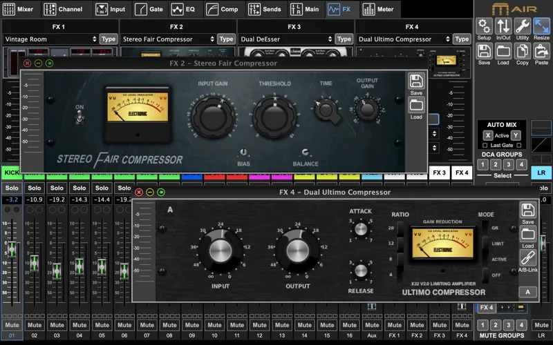The image size is (553, 345).
Task: Click the FX 1 Type button
Action: pyautogui.click(x=109, y=39)
